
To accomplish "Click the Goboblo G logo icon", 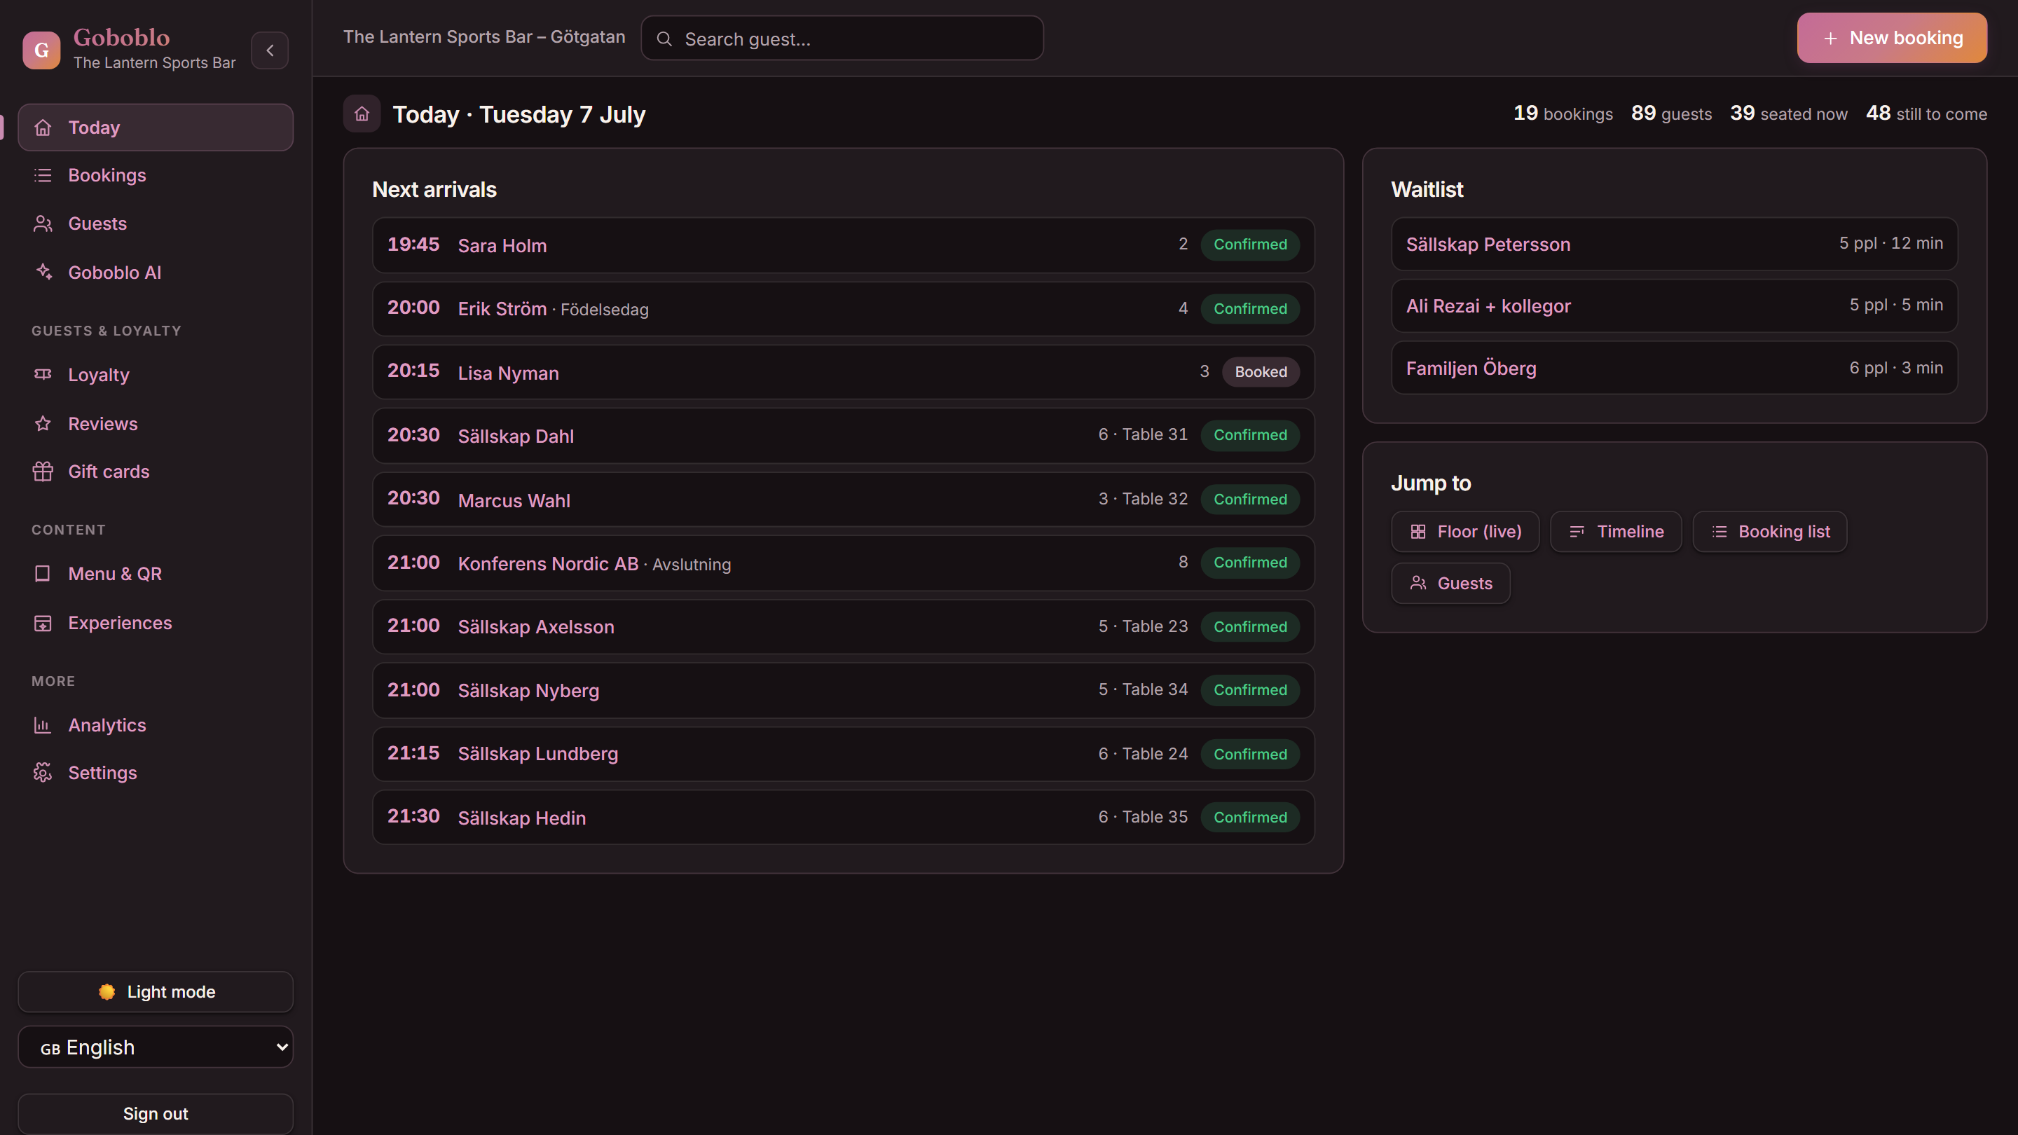I will click(41, 50).
